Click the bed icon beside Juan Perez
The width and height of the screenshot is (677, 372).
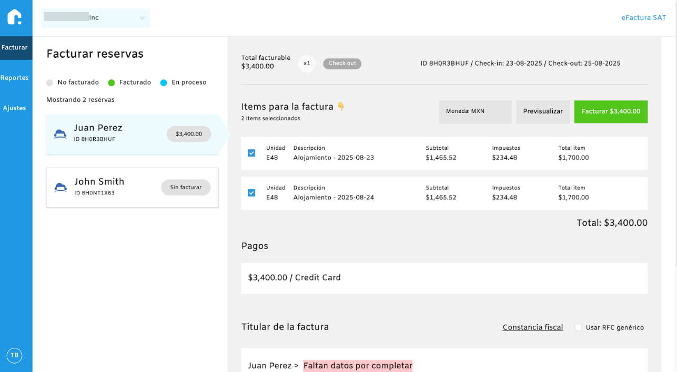tap(60, 134)
